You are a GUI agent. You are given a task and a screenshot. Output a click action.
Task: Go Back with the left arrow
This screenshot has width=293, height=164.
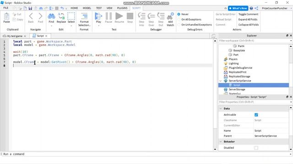coord(31,16)
